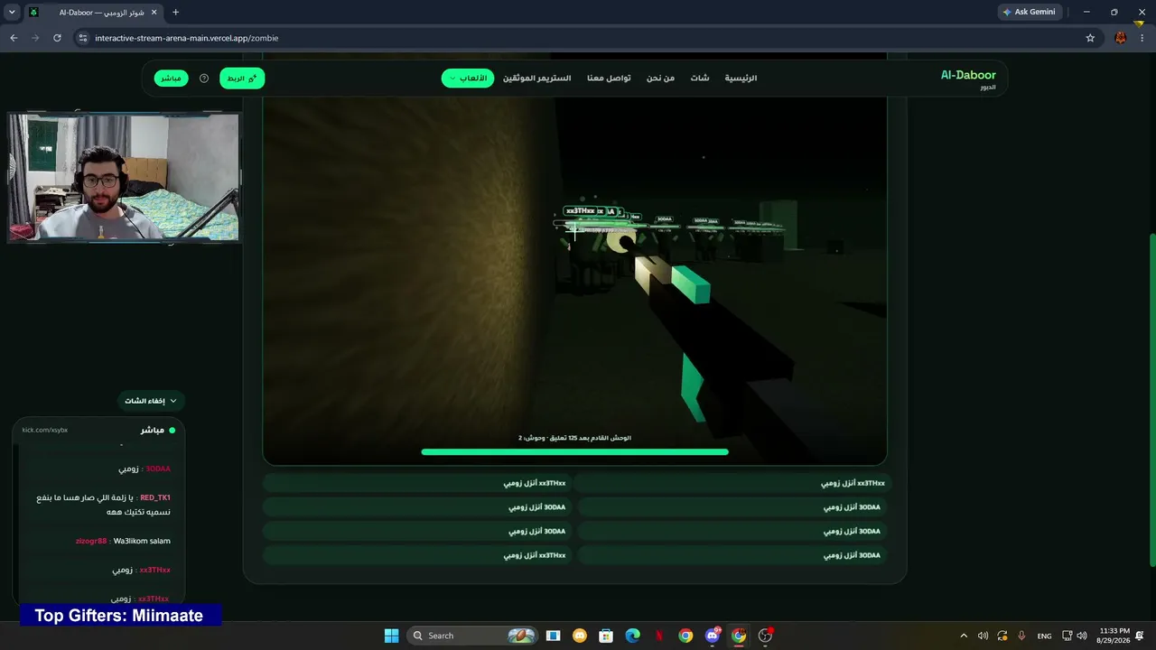View site information for the page
Image resolution: width=1156 pixels, height=650 pixels.
83,38
